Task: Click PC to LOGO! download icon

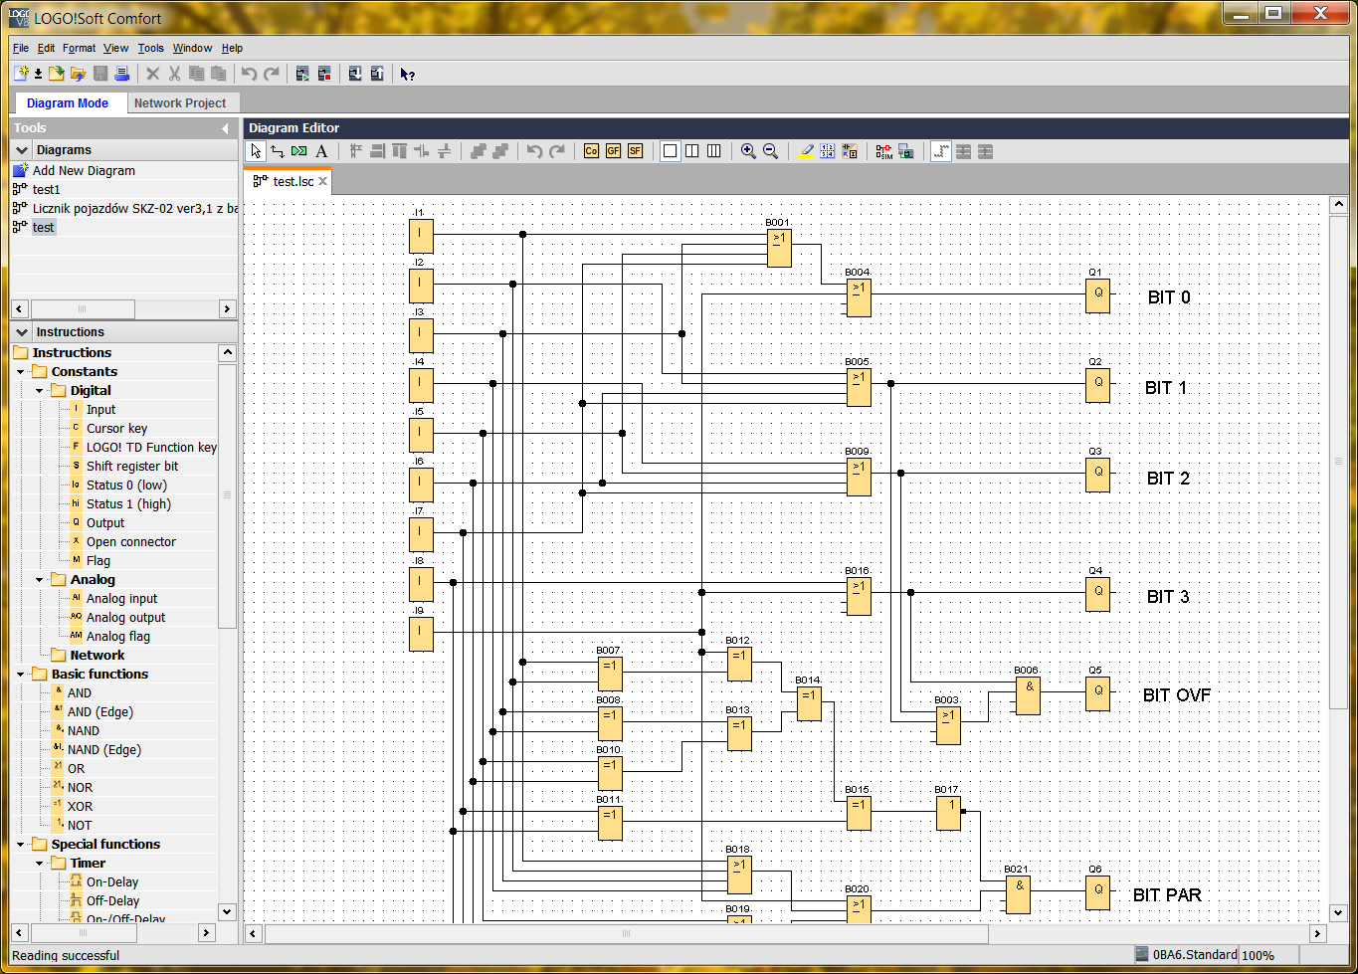Action: tap(355, 74)
